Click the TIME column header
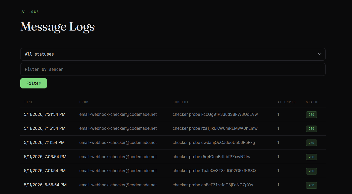This screenshot has width=352, height=194. coord(29,102)
